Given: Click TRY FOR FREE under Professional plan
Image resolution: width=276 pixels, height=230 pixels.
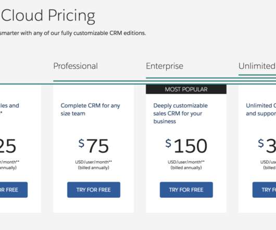Looking at the screenshot, I should (x=94, y=190).
